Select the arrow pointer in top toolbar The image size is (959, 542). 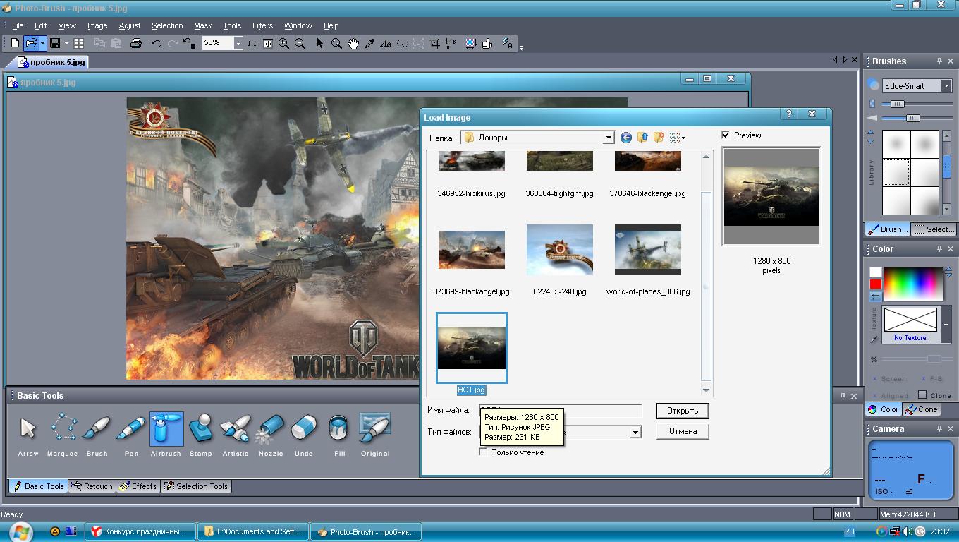coord(319,44)
